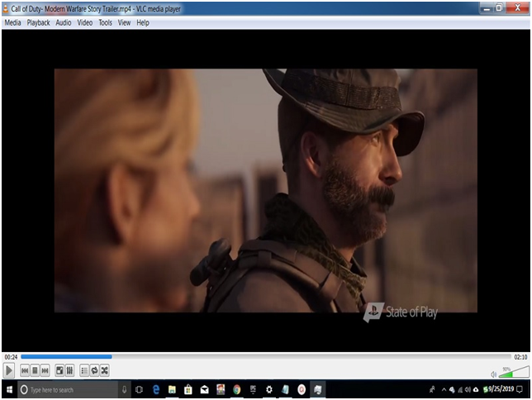
Task: Open File Explorer from taskbar
Action: pos(172,390)
